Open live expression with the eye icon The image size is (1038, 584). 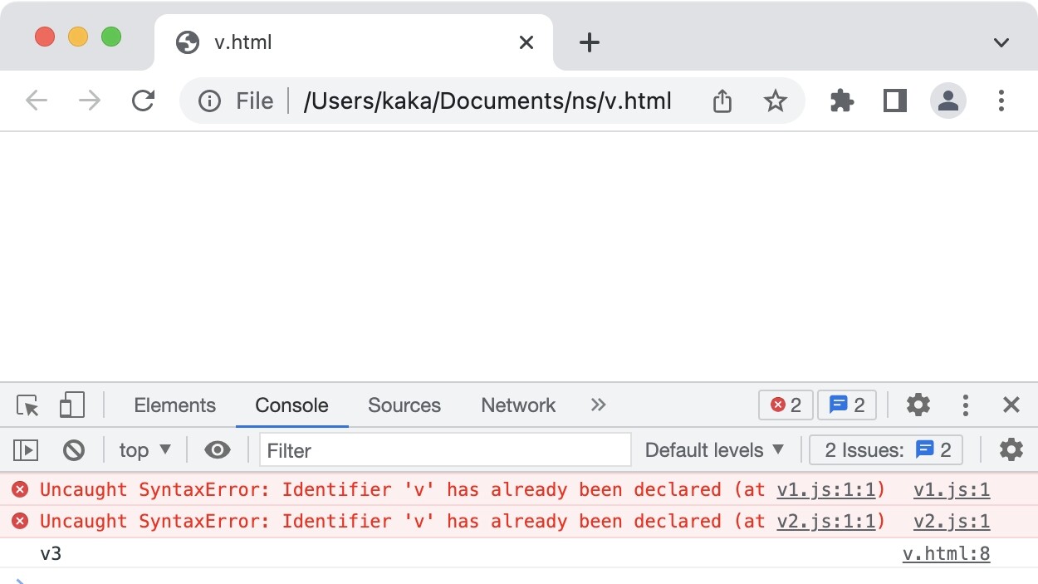coord(218,450)
